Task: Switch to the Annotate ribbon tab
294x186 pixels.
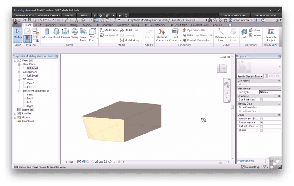Action: tap(51, 25)
